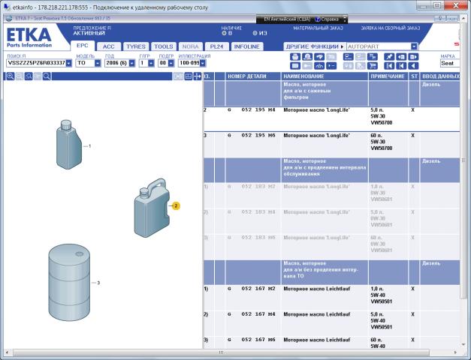Expand the ДРУГИЕ ФУНКЦИИ menu

point(314,46)
